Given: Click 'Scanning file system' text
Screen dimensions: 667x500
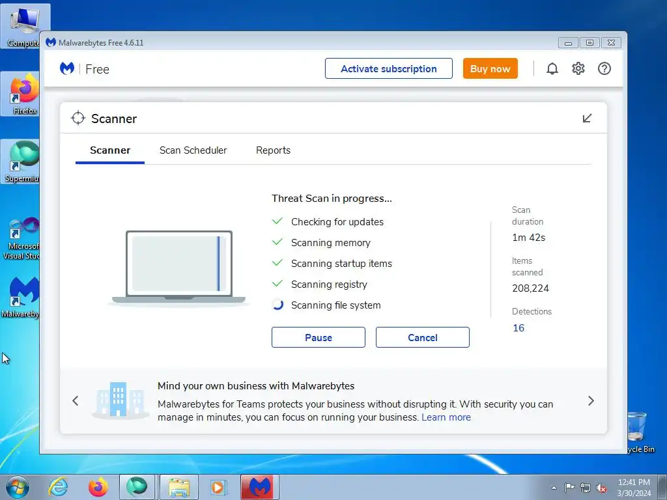Looking at the screenshot, I should coord(336,305).
